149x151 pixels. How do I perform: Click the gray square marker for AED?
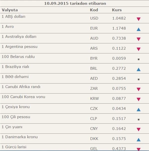point(138,79)
